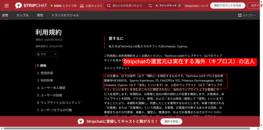Switch to the カップル tab
The height and width of the screenshot is (130, 263).
coord(23,15)
